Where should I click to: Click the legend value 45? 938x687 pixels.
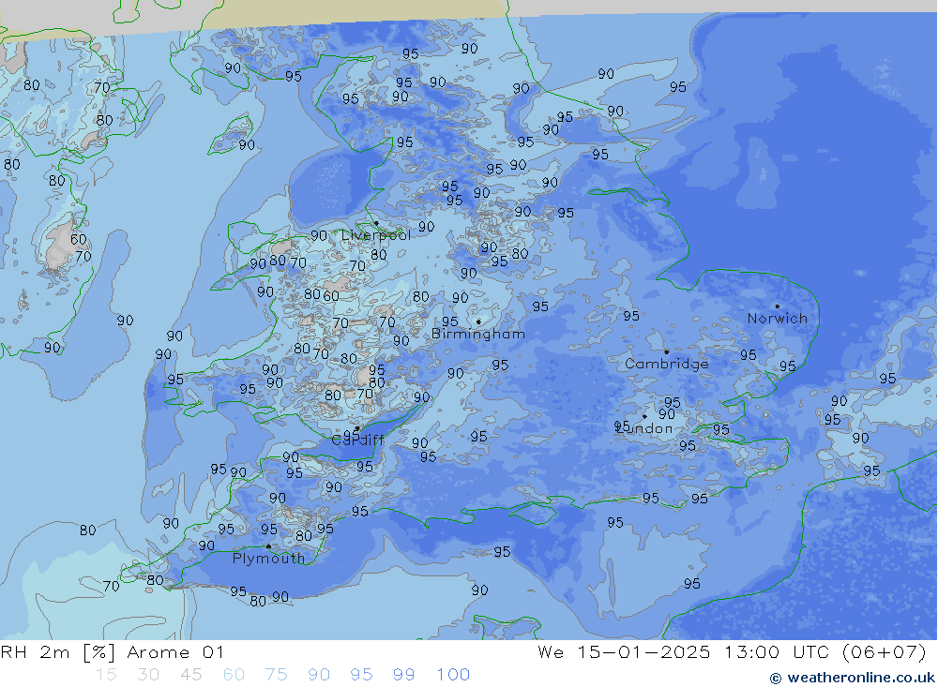(x=190, y=675)
